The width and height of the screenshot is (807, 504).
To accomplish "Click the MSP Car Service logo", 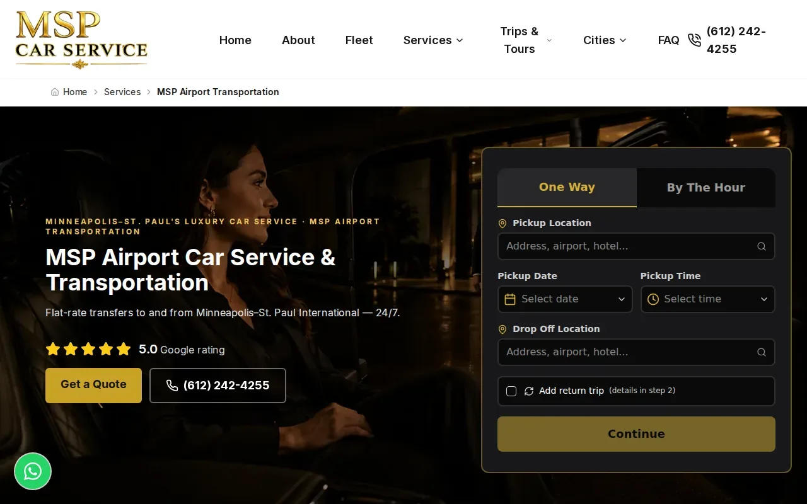I will pos(81,40).
